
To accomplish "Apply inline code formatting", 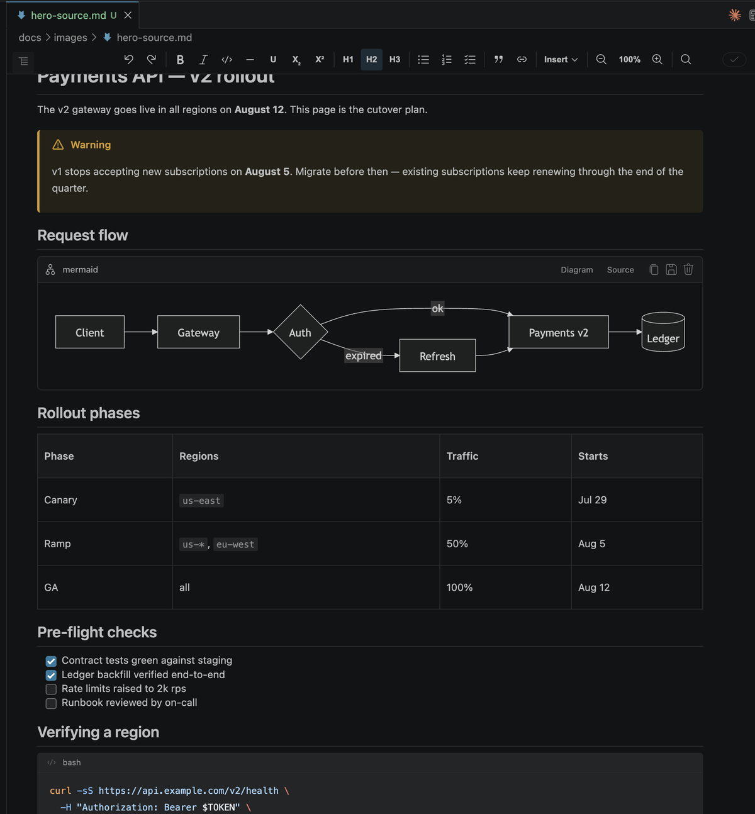I will point(226,59).
